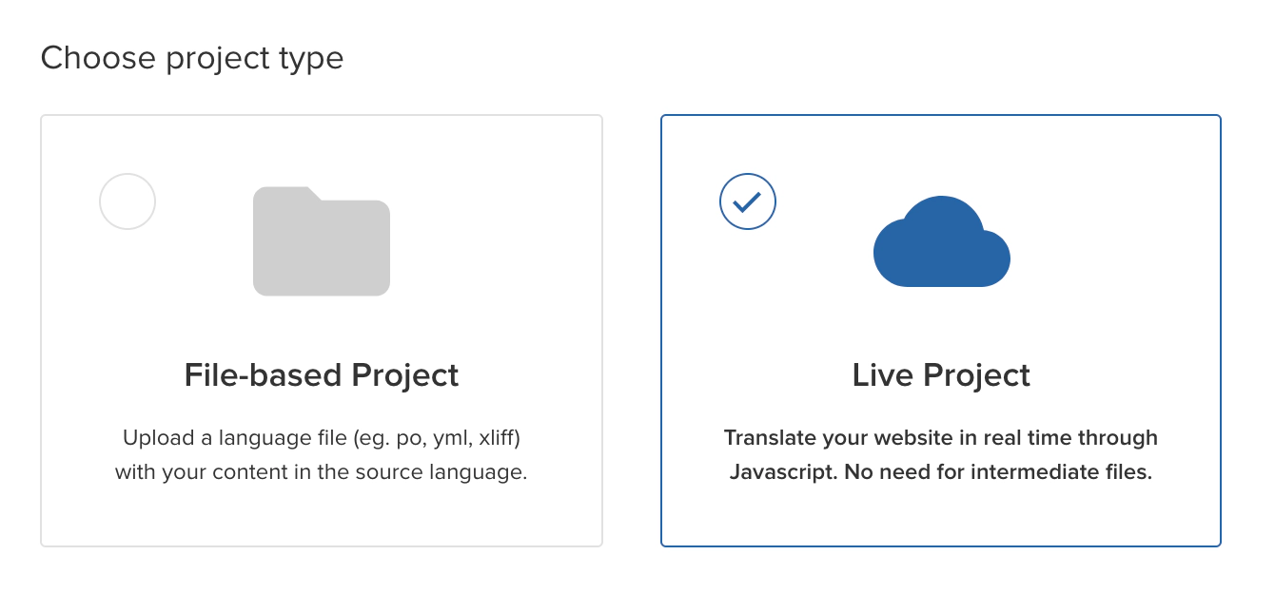Click the blue cloud icon

coord(941,241)
